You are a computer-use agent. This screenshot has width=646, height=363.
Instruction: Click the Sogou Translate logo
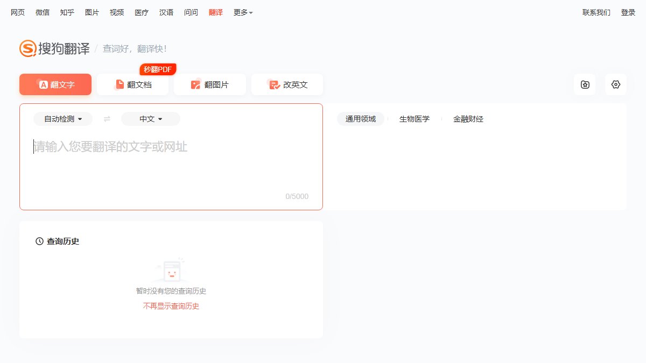pyautogui.click(x=54, y=48)
